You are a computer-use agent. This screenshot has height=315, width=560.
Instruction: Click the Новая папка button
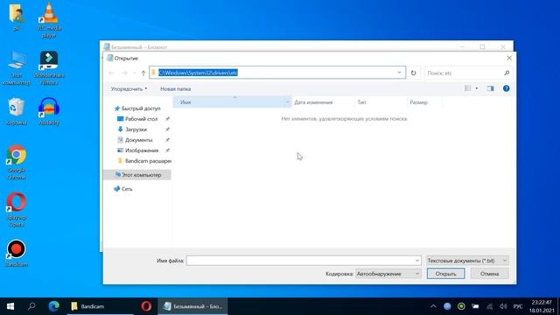pyautogui.click(x=175, y=88)
